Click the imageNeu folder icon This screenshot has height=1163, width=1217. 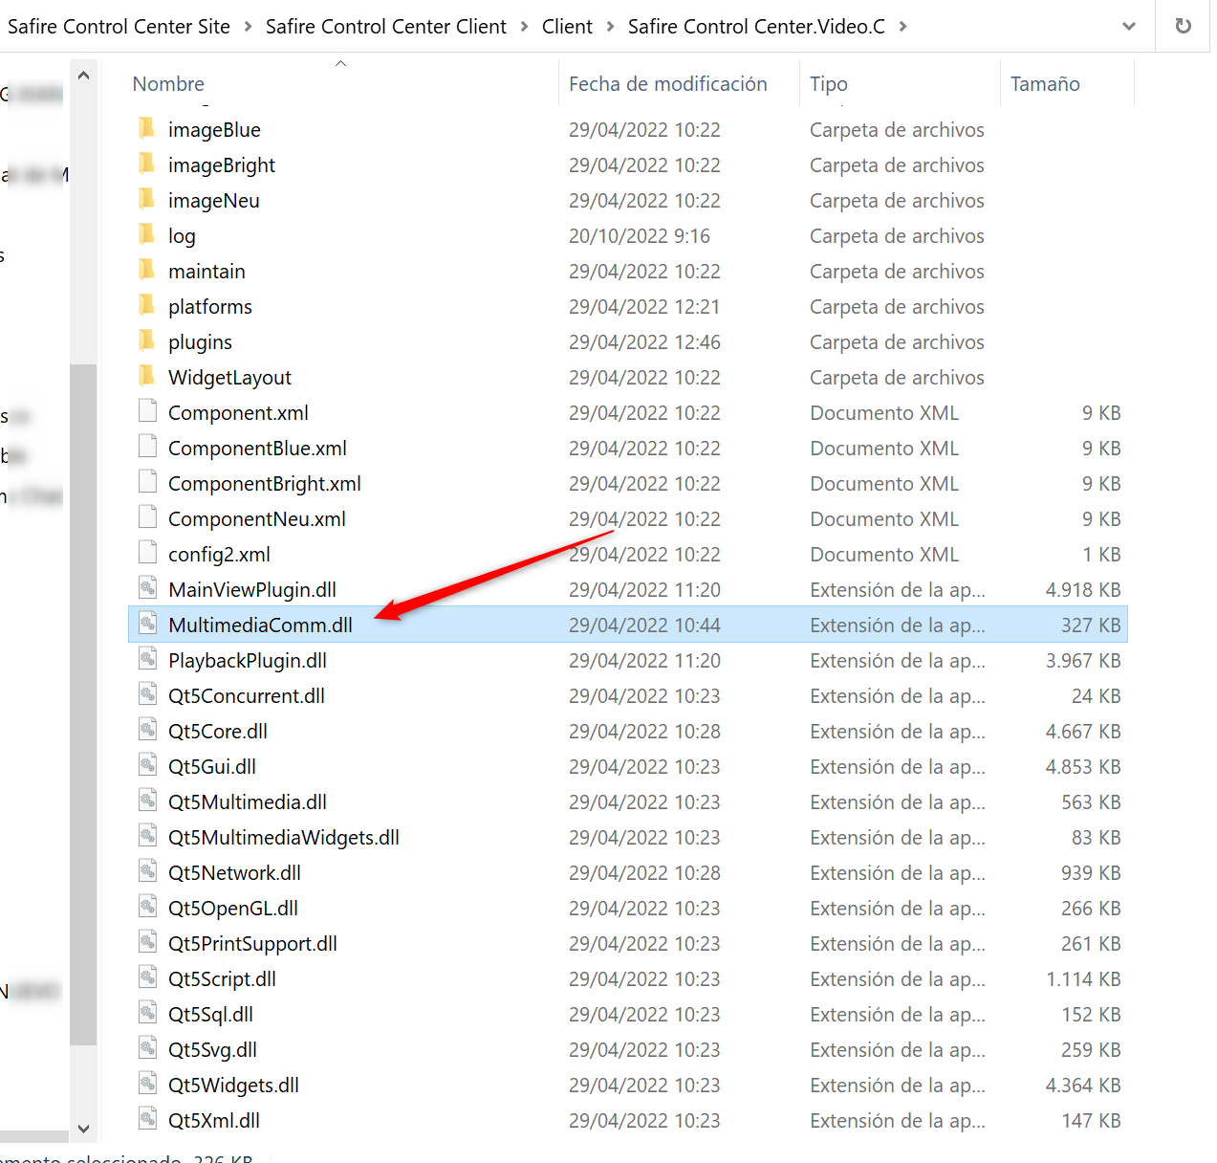click(146, 199)
